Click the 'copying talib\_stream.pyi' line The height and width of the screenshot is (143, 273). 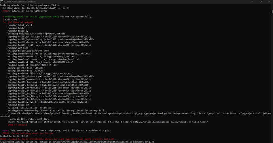[x=49, y=91]
